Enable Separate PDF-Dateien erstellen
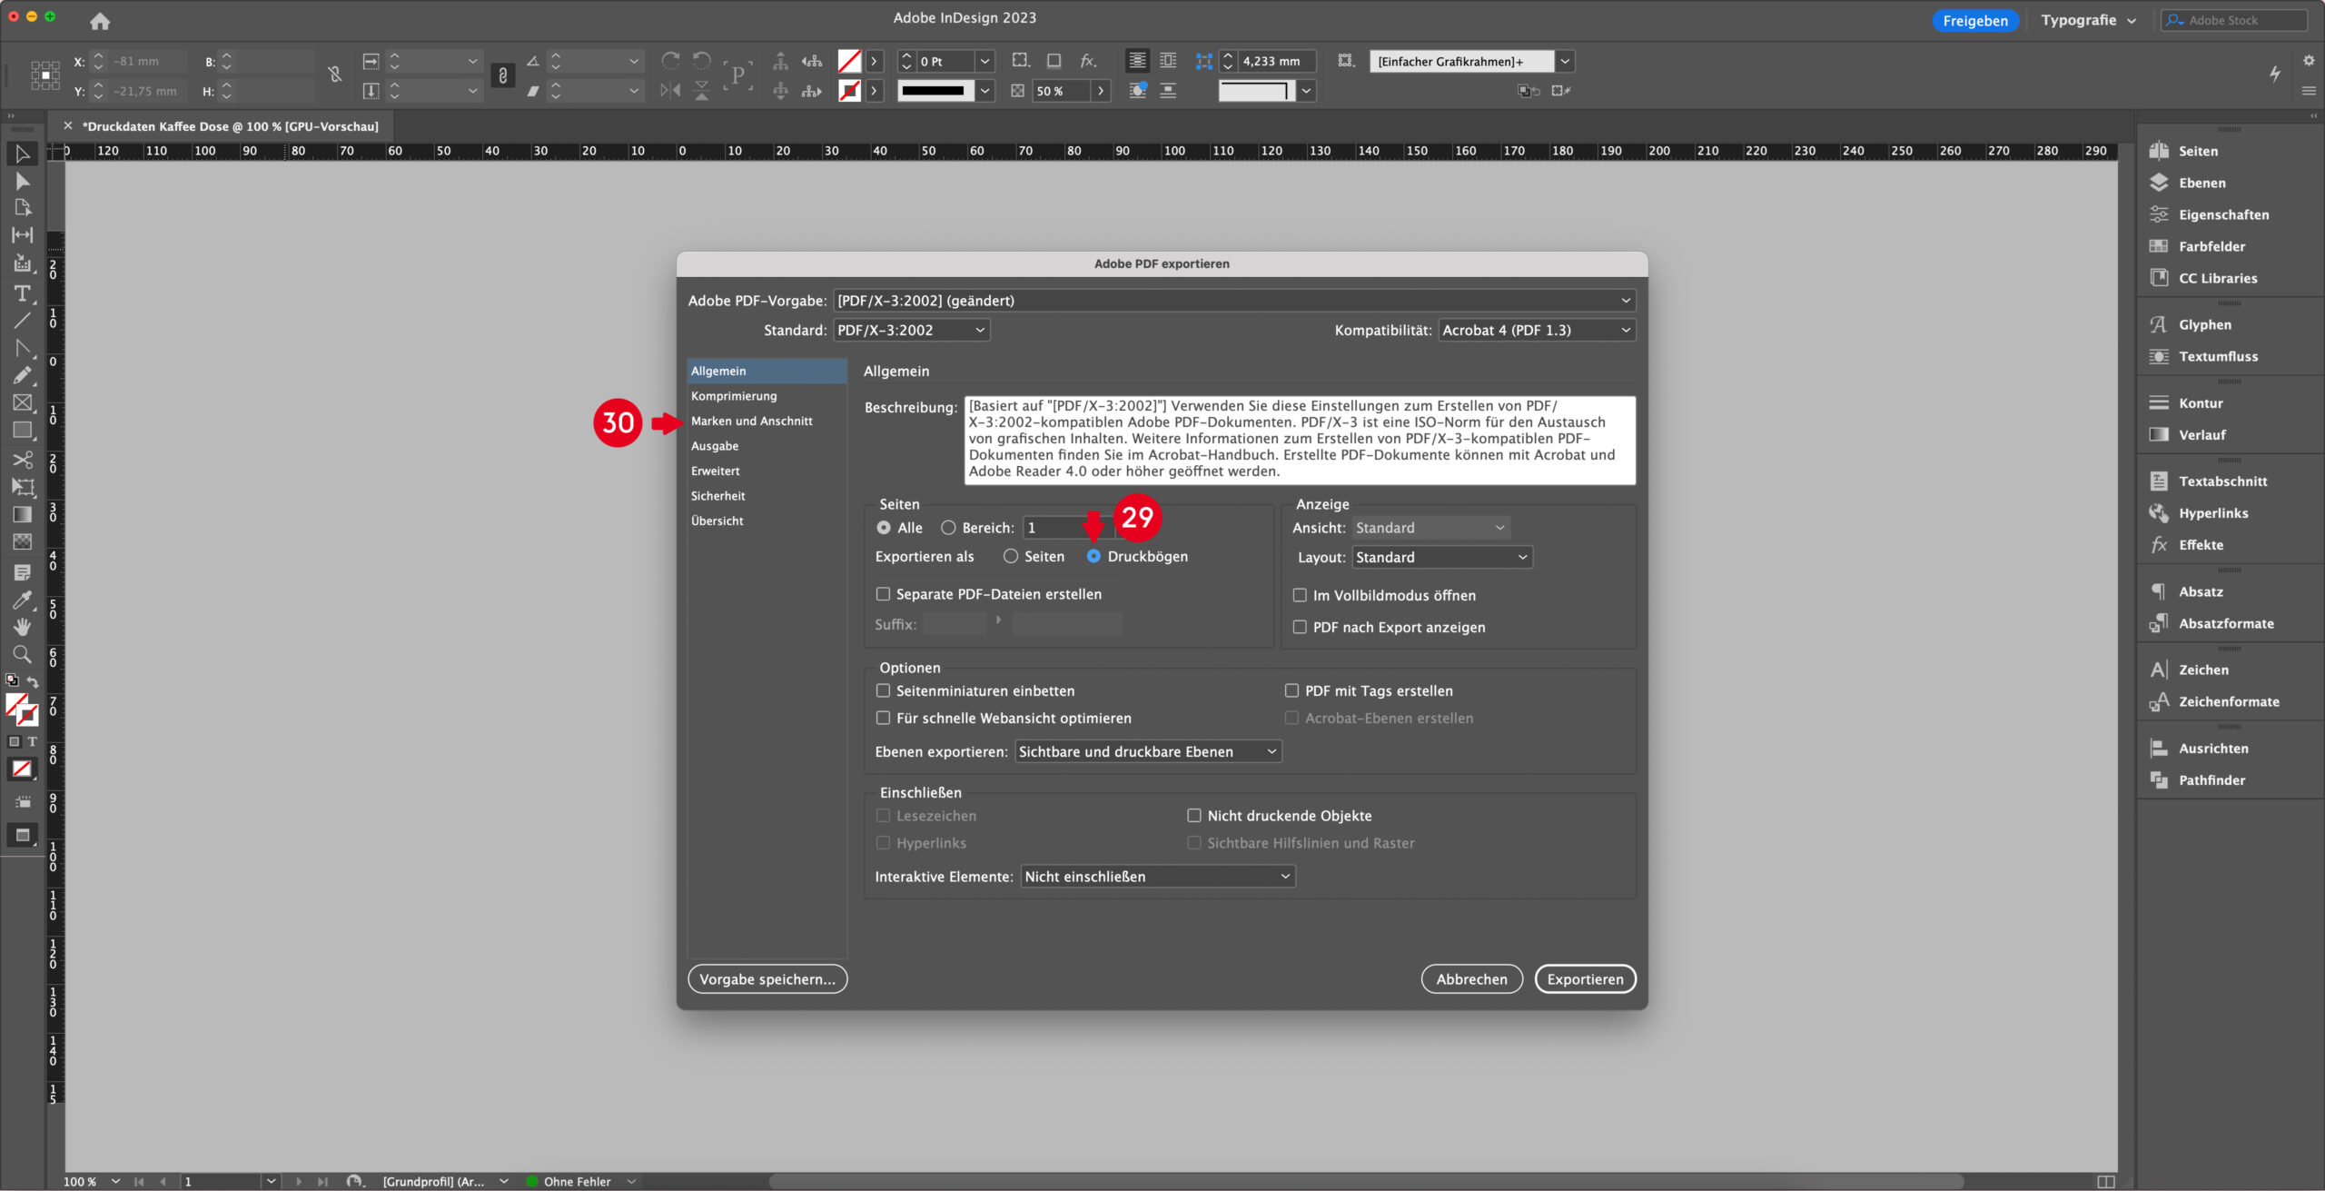2325x1191 pixels. pyautogui.click(x=883, y=593)
